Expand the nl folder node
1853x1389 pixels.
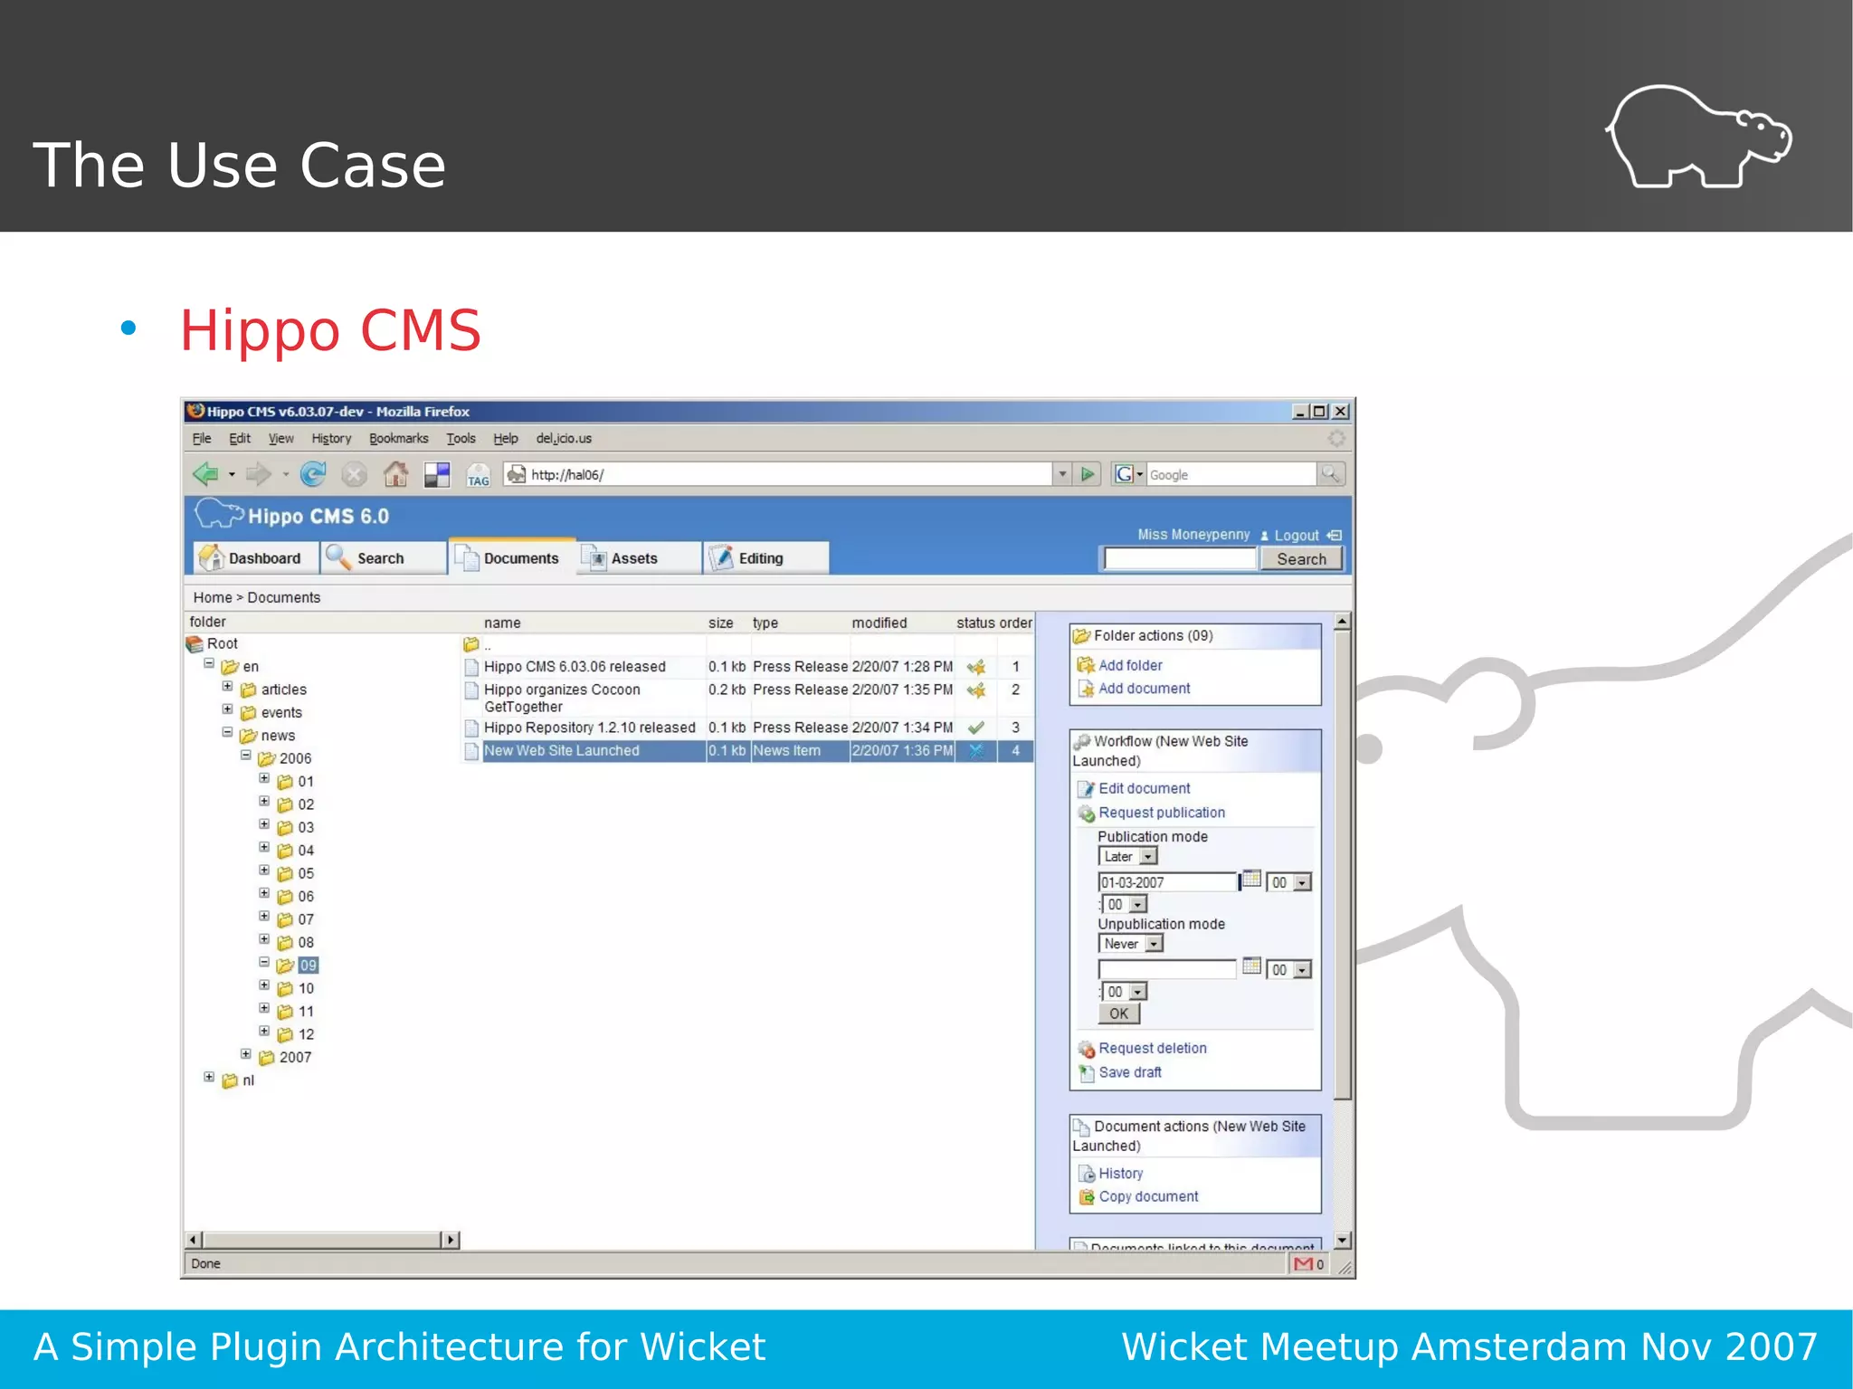pos(209,1078)
